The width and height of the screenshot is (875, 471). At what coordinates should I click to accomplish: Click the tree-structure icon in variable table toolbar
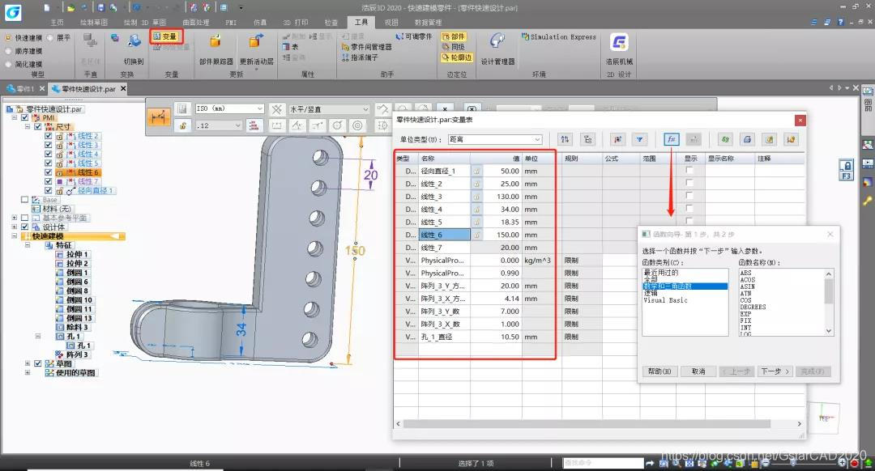[x=587, y=139]
